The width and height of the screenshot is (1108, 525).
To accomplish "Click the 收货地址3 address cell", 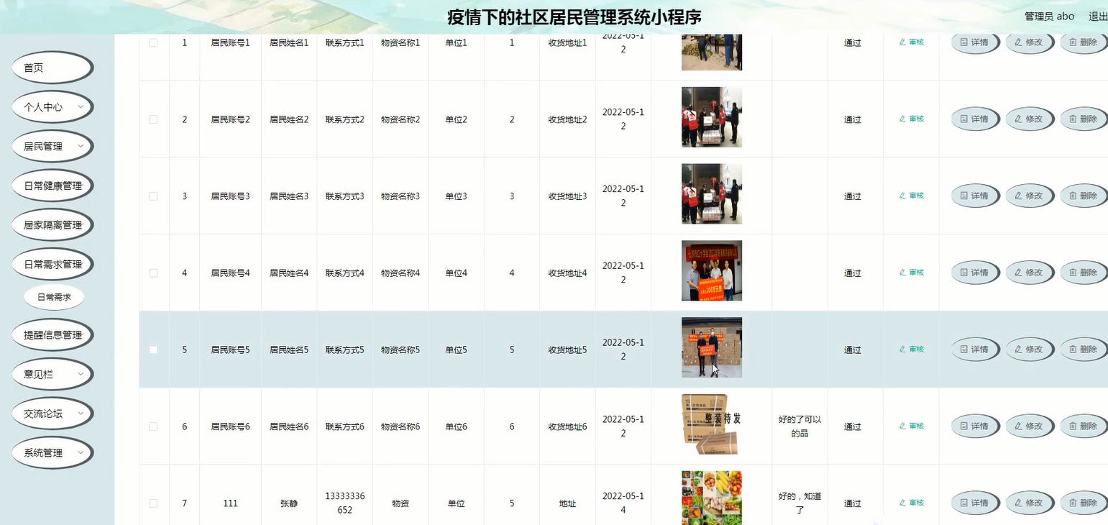I will click(x=568, y=196).
